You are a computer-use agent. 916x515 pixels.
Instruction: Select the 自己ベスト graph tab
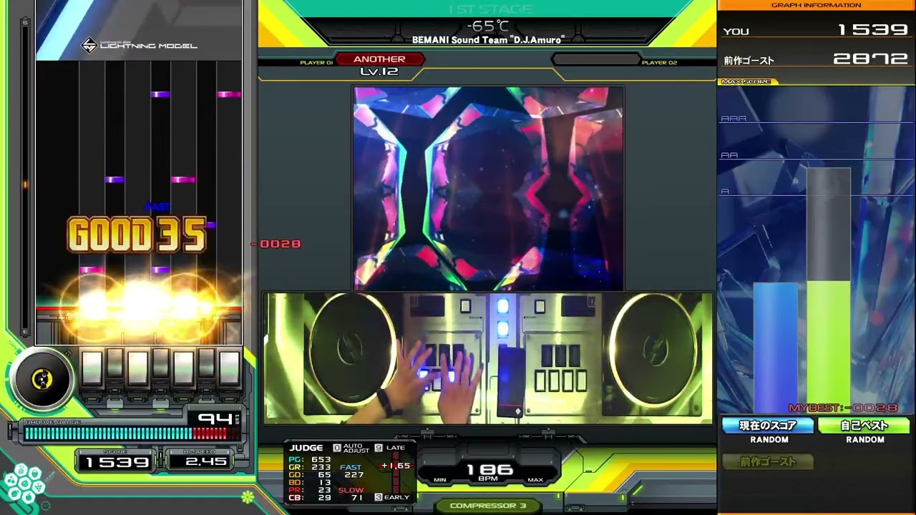[x=864, y=426]
